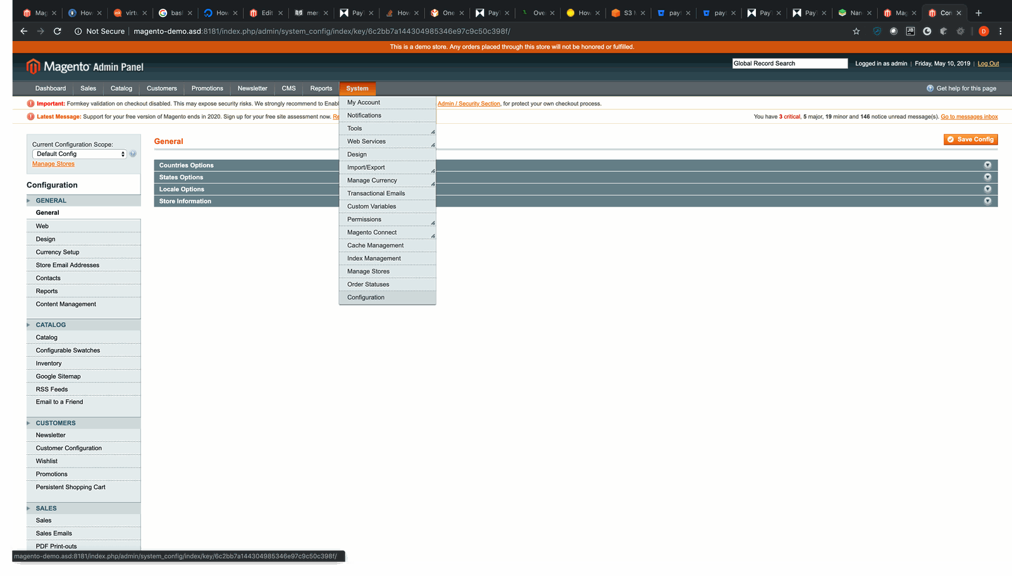Screen dimensions: 1012x576
Task: Click the Magento logo in the header
Action: click(85, 66)
